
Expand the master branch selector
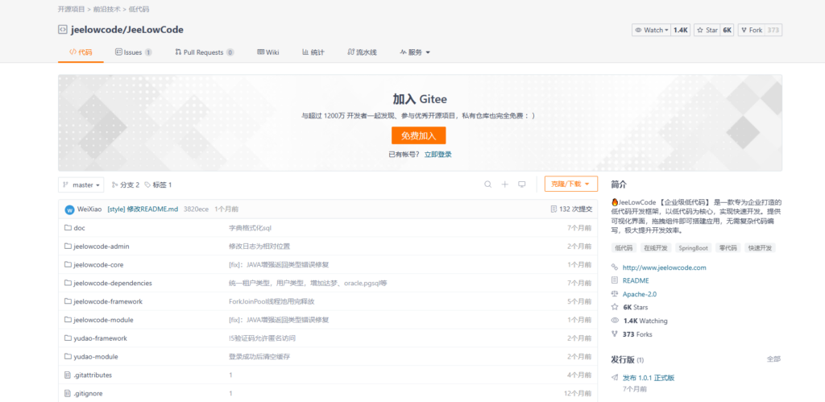pos(81,184)
